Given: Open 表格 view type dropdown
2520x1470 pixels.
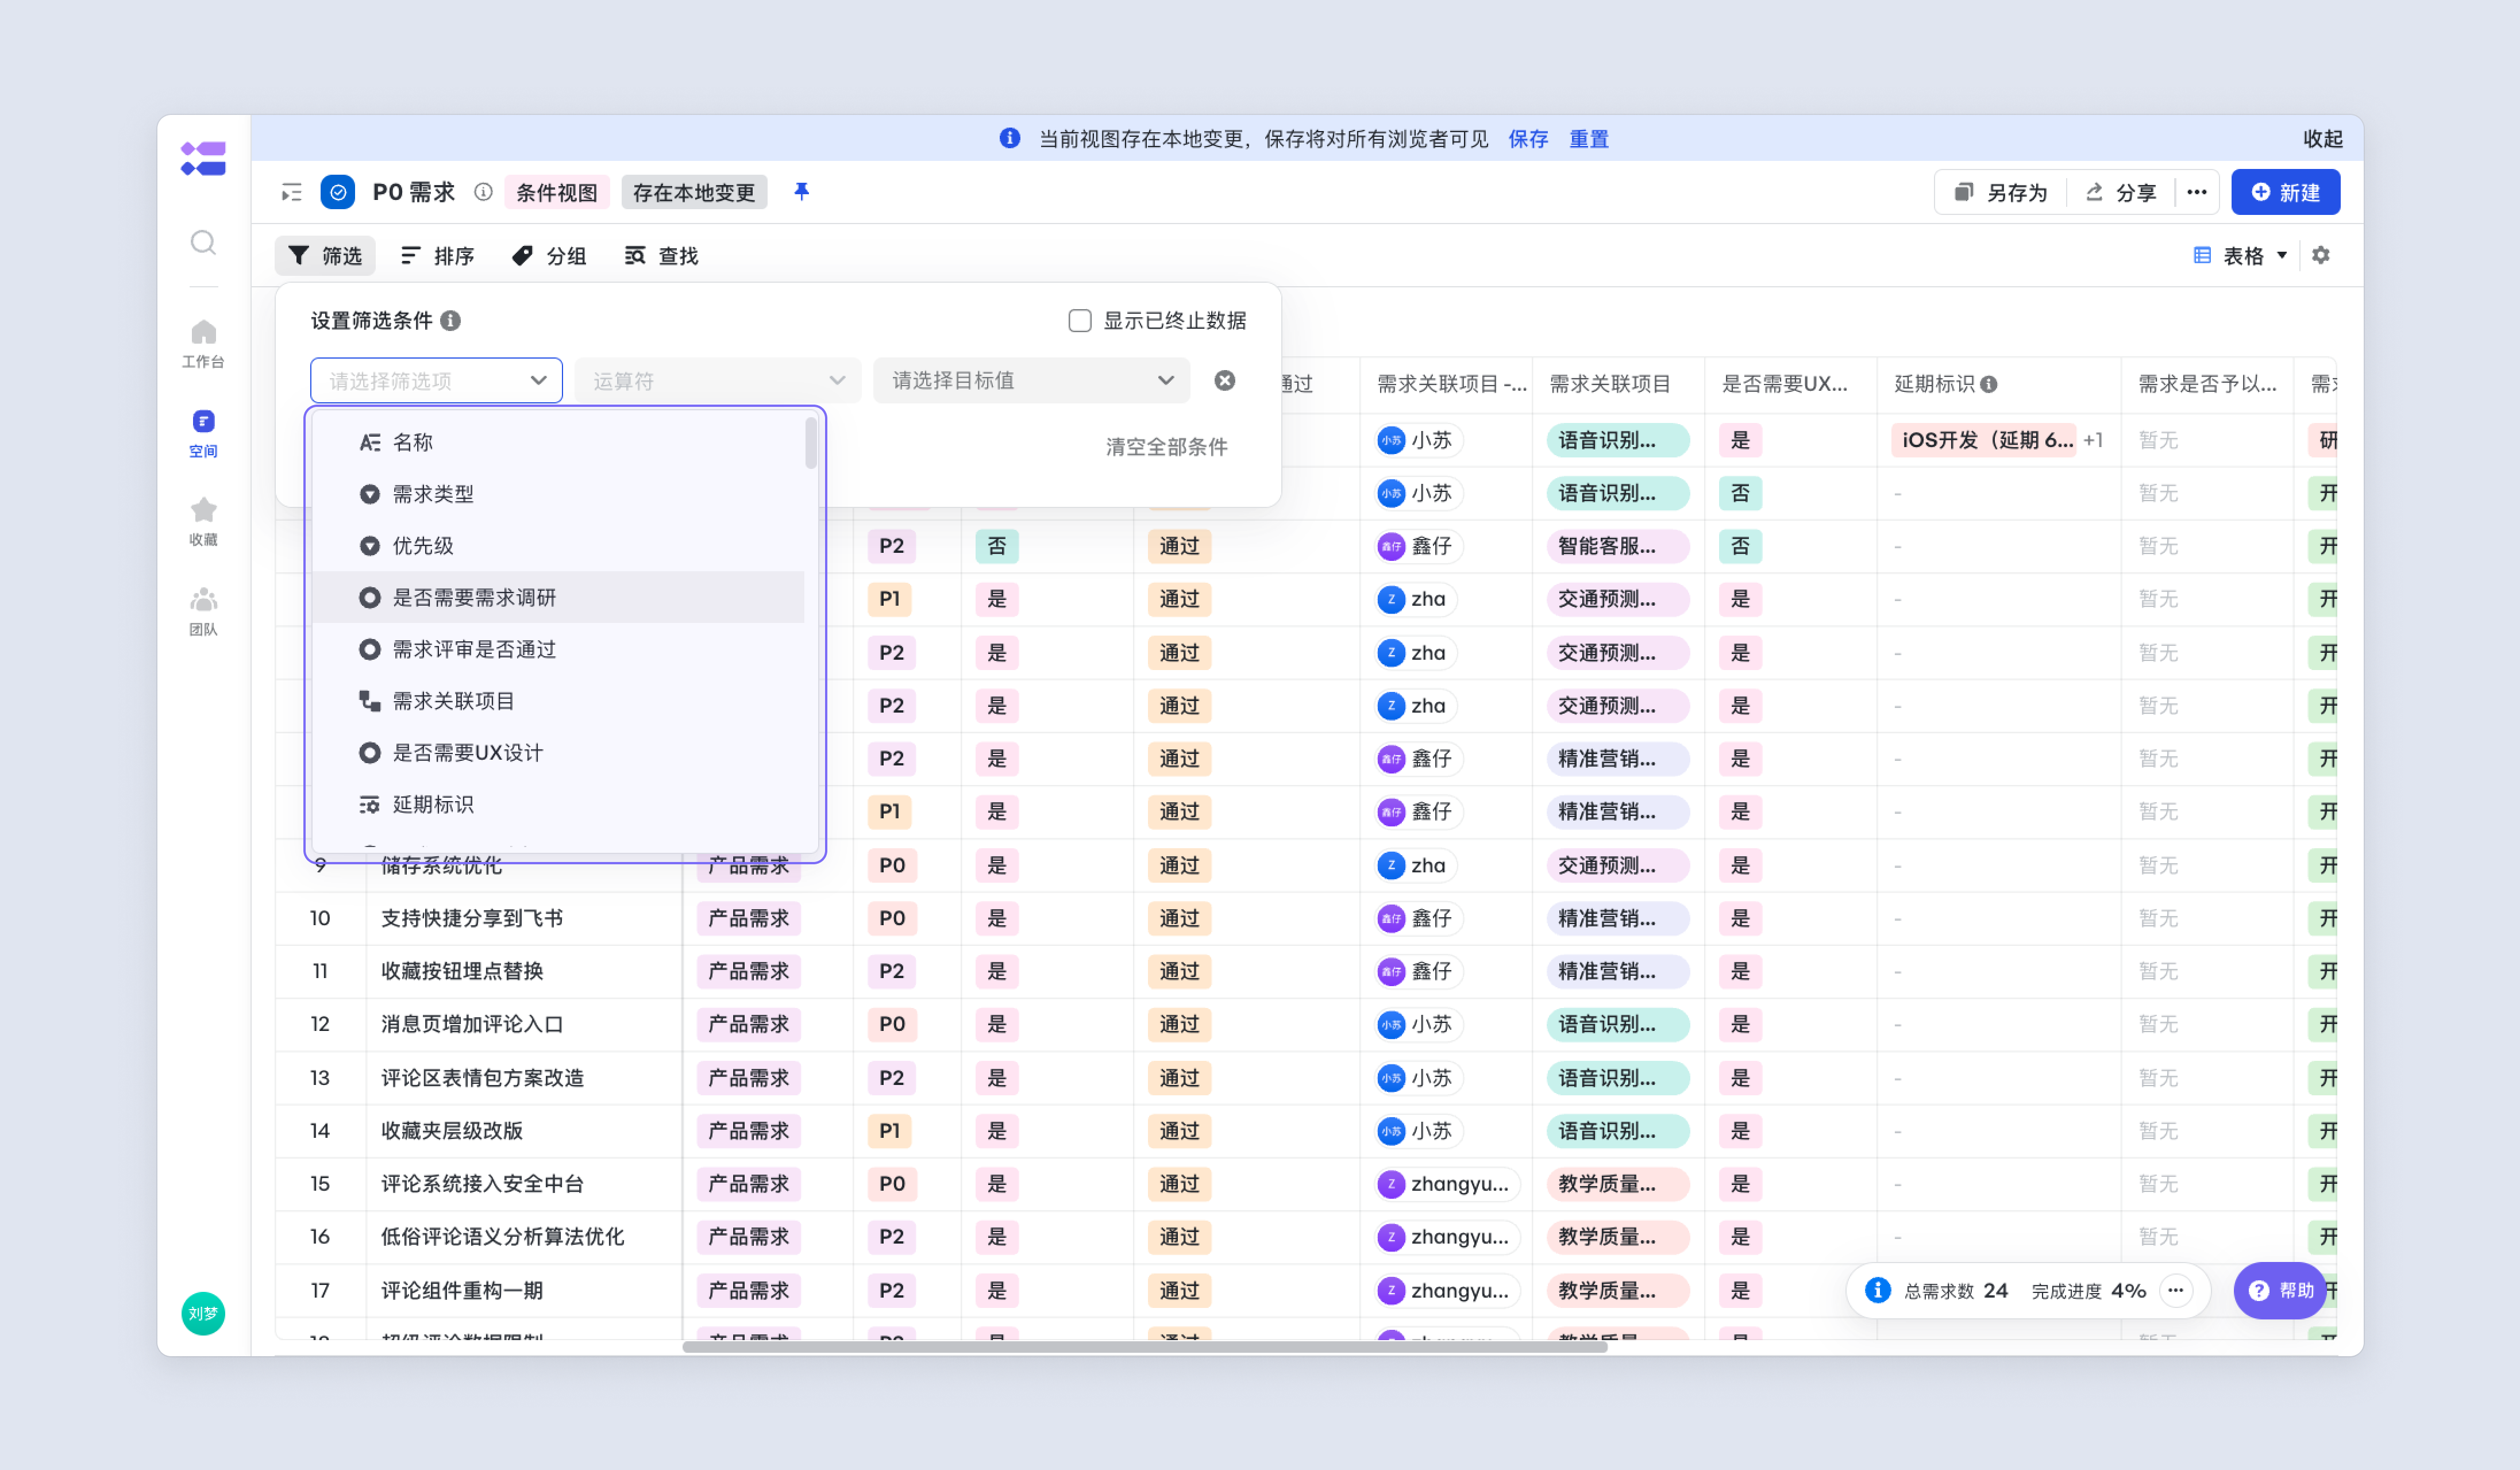Looking at the screenshot, I should pos(2240,255).
